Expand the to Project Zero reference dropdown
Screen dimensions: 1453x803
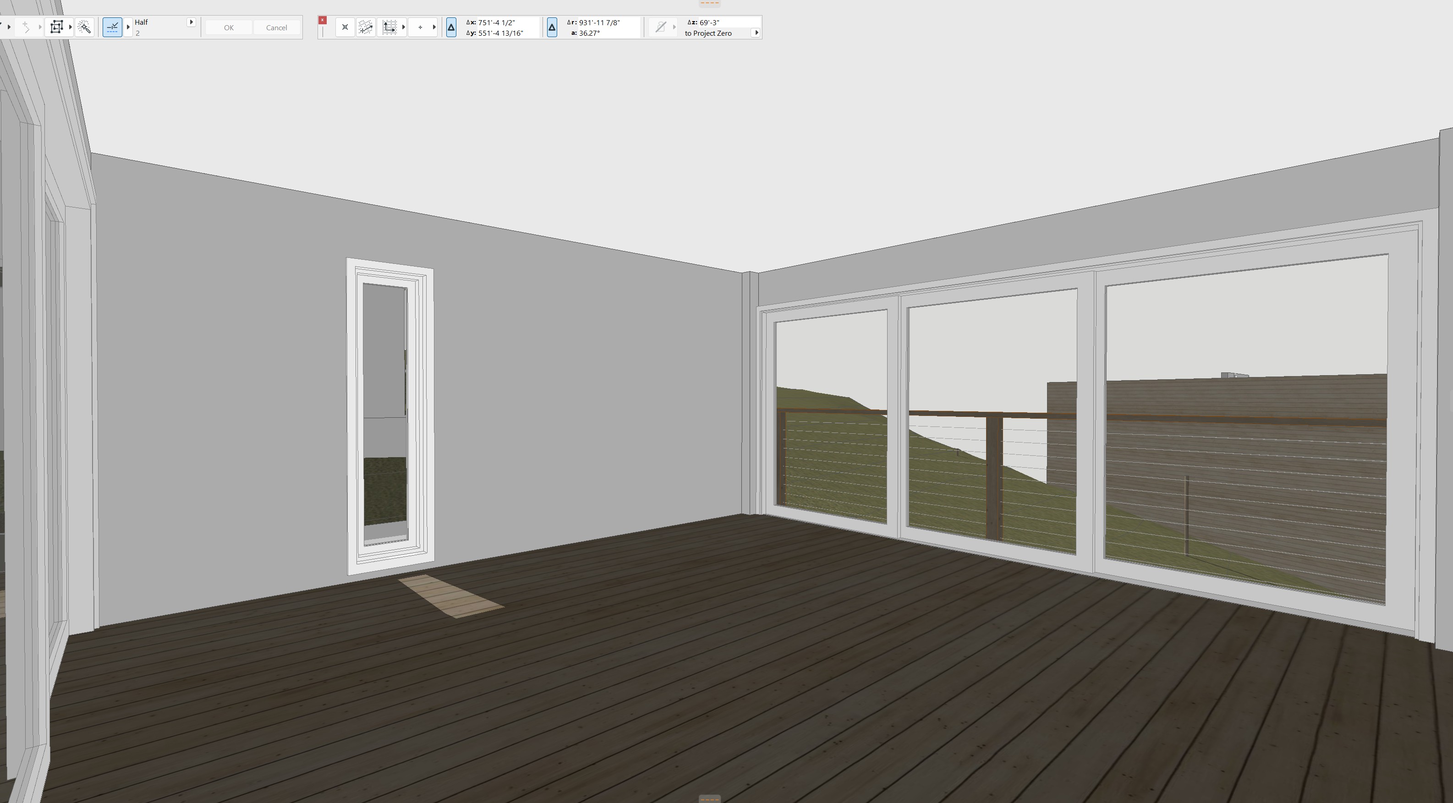(x=757, y=33)
